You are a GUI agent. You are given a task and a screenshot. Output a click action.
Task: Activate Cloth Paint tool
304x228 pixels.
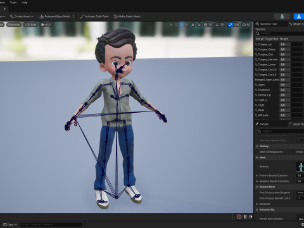(94, 16)
